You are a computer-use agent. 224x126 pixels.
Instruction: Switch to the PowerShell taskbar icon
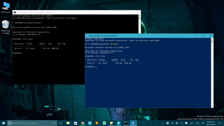pos(133,123)
